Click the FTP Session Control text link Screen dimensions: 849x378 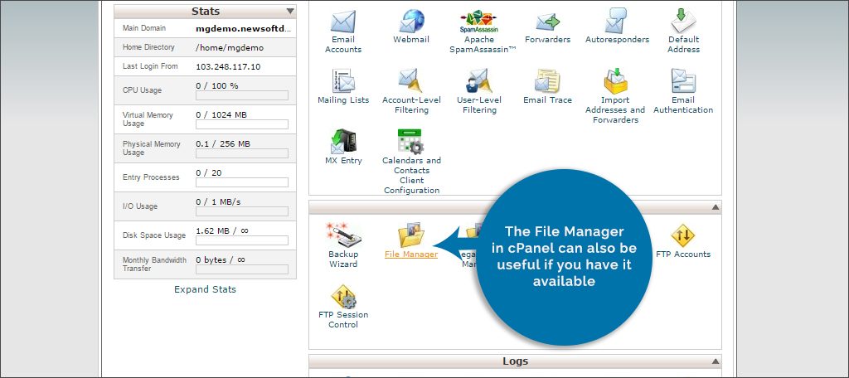[343, 319]
